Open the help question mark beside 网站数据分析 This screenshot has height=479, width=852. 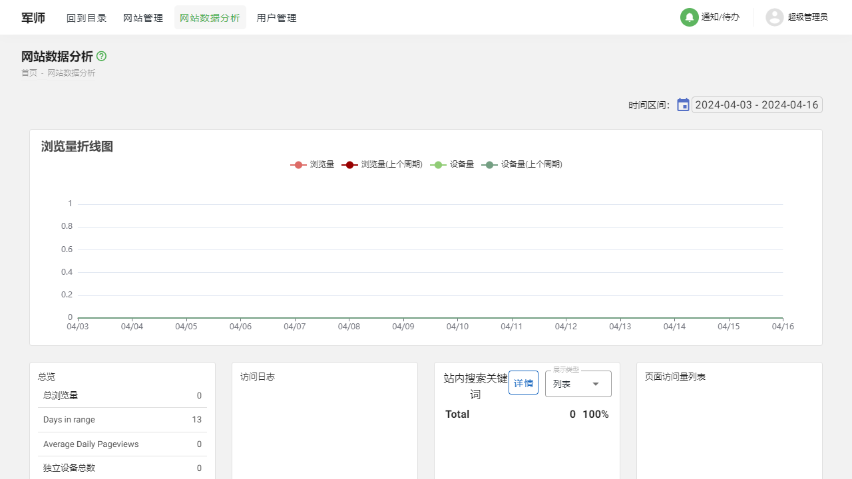point(101,57)
